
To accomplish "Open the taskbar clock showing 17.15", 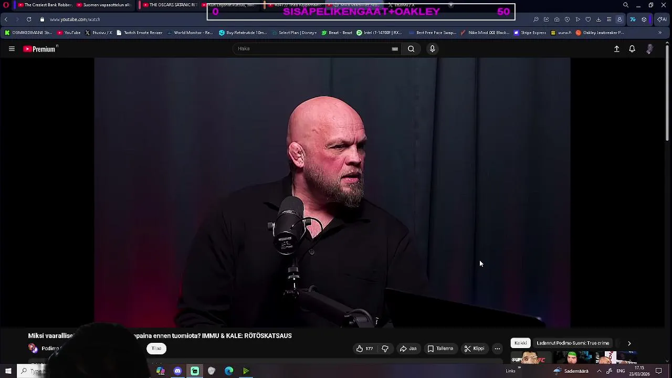I will [x=640, y=371].
